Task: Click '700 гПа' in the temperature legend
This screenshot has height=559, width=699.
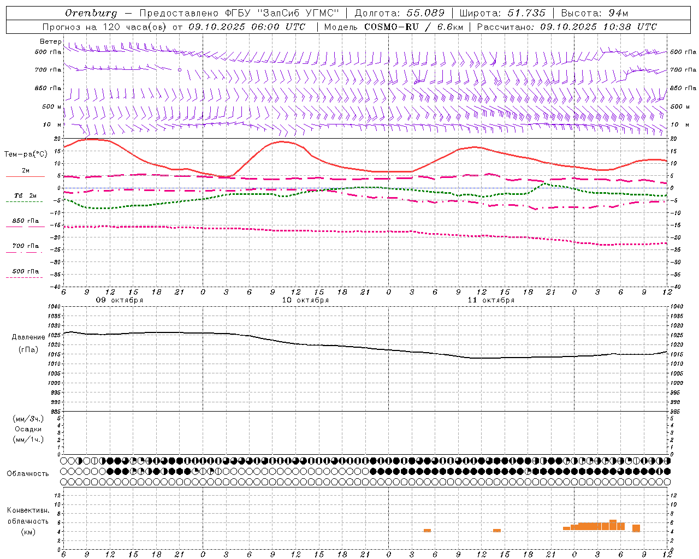Action: pyautogui.click(x=26, y=246)
